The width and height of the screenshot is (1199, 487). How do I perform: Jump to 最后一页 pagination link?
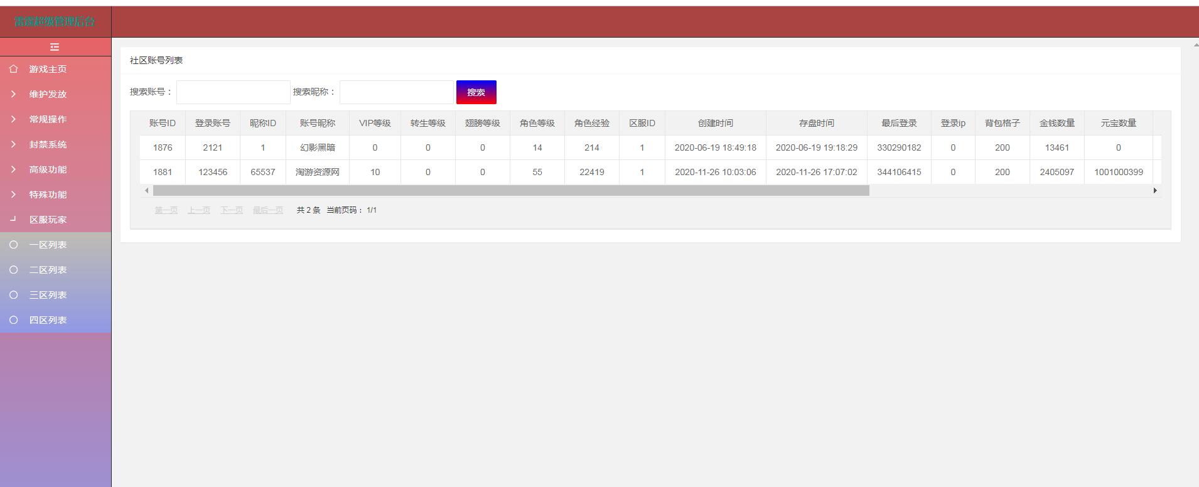[x=267, y=210]
